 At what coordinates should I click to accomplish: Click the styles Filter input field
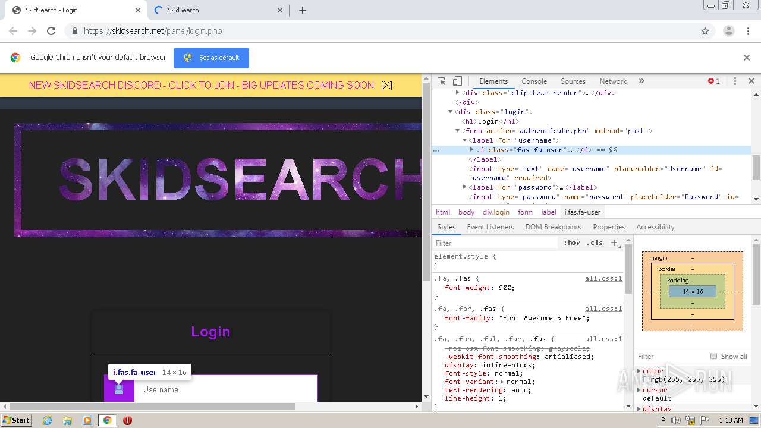coord(496,243)
